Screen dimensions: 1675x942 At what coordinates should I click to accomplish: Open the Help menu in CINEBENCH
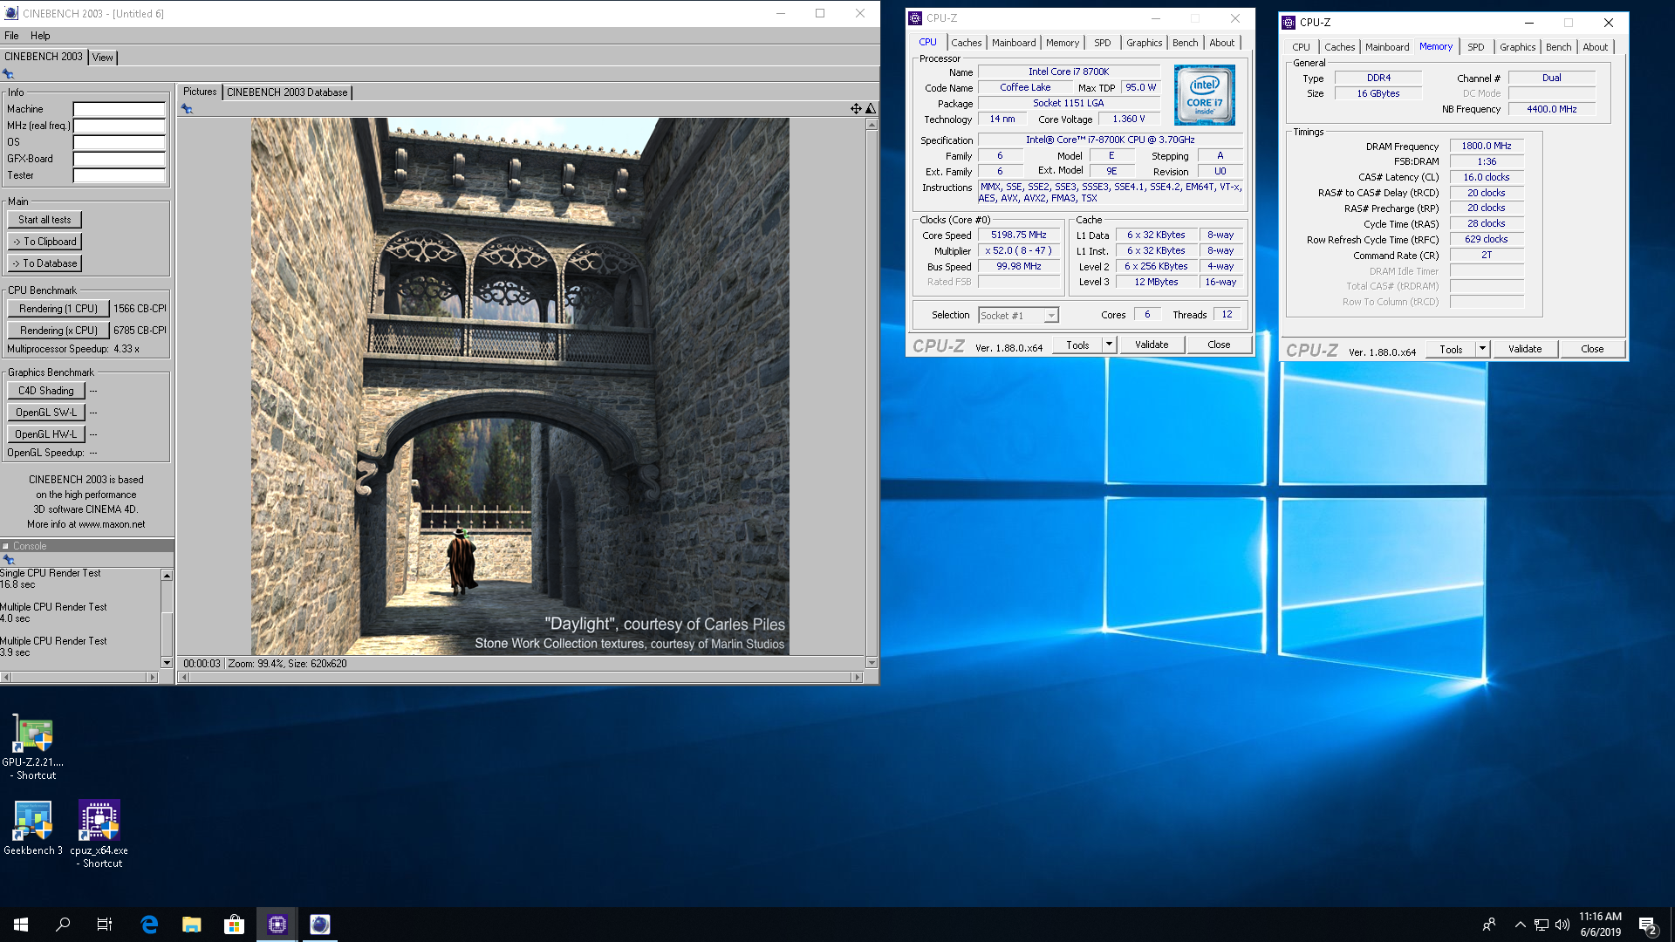(x=40, y=36)
